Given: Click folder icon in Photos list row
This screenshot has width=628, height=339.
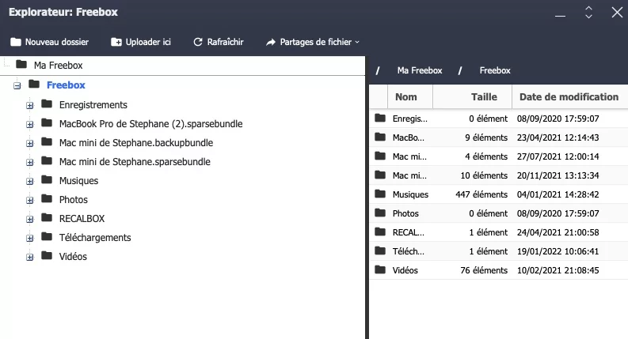Looking at the screenshot, I should pos(380,213).
